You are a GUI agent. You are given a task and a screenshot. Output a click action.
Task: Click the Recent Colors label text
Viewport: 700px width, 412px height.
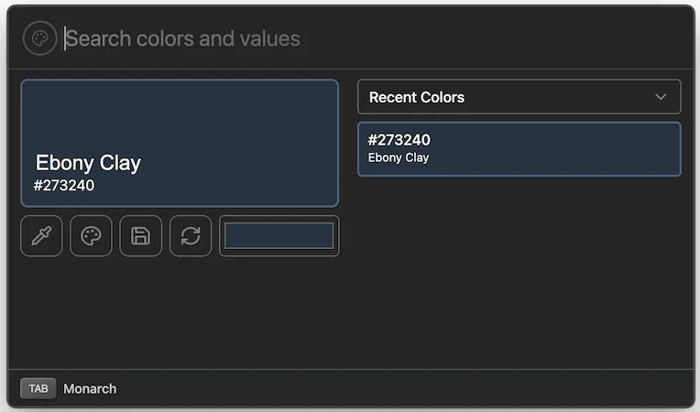click(x=417, y=97)
